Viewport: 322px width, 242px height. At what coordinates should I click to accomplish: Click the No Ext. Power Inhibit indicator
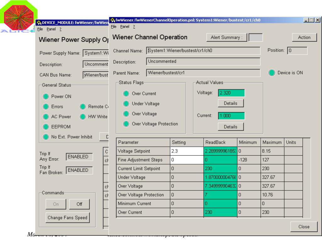point(46,137)
